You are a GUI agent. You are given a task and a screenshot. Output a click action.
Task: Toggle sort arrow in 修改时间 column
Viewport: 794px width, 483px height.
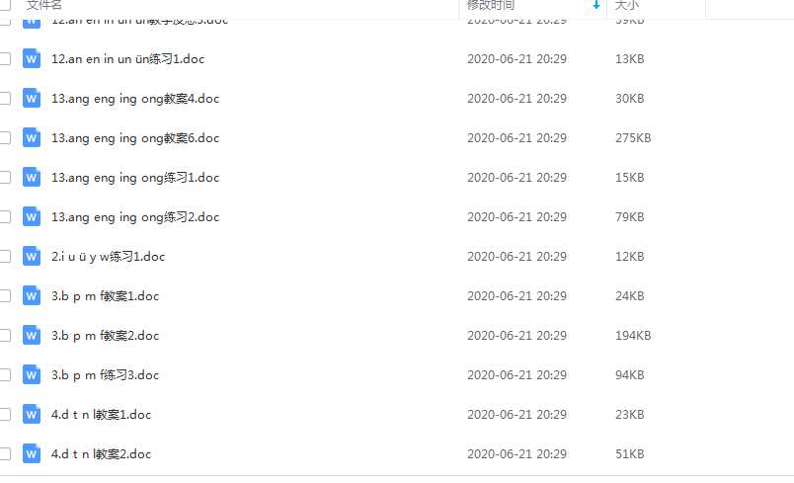coord(596,5)
